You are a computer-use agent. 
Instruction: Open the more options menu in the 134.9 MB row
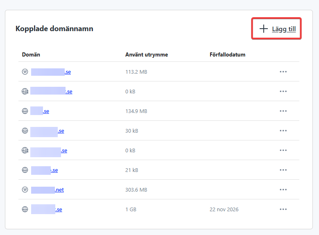coord(283,111)
